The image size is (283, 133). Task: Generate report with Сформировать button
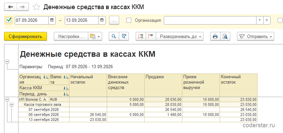[26, 36]
